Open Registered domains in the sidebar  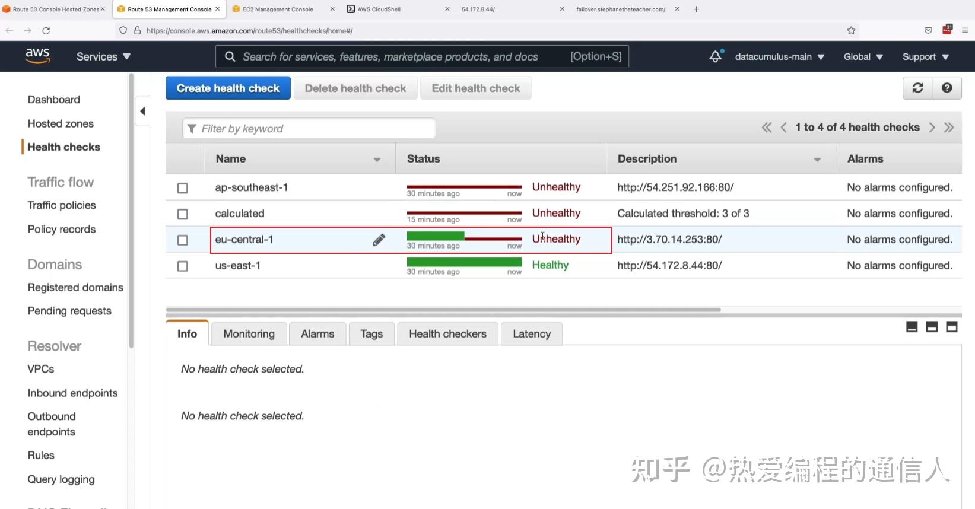75,287
